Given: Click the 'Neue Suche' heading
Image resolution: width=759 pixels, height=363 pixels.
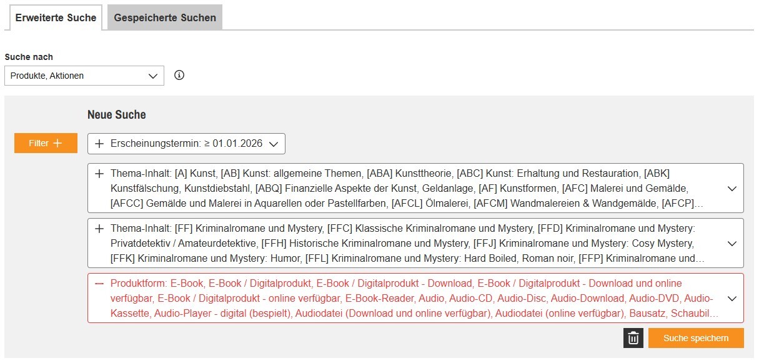Looking at the screenshot, I should 117,115.
